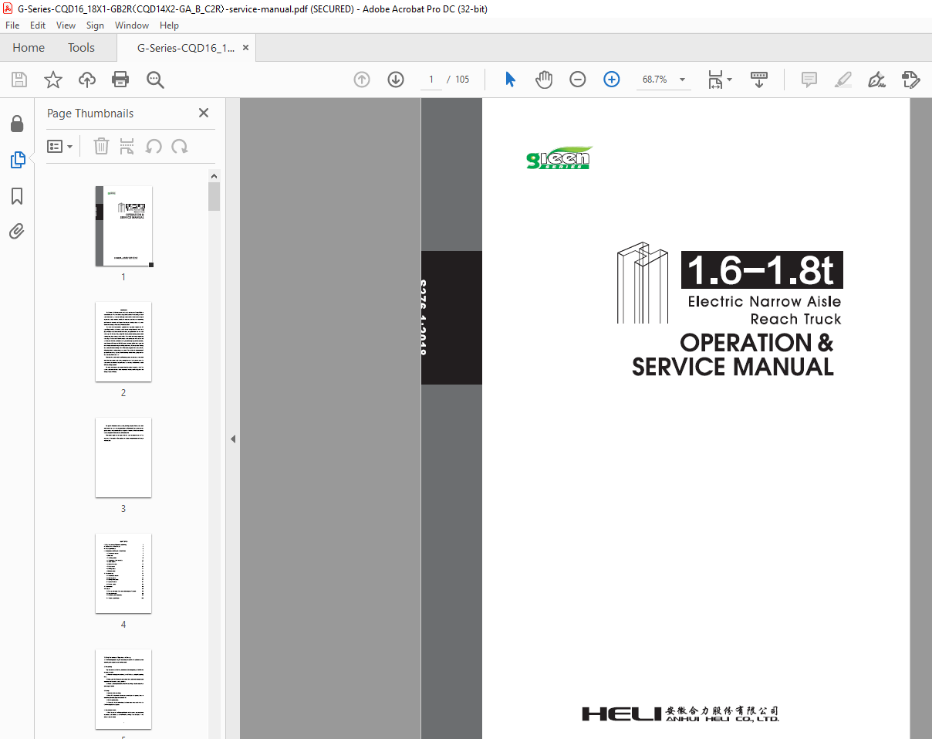The height and width of the screenshot is (739, 932).
Task: Go to next page arrow
Action: pos(396,80)
